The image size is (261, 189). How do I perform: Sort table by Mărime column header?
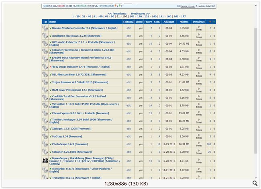184,22
